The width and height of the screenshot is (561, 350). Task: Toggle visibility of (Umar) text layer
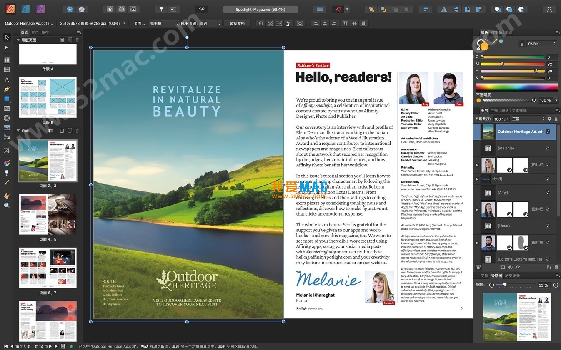(x=548, y=226)
